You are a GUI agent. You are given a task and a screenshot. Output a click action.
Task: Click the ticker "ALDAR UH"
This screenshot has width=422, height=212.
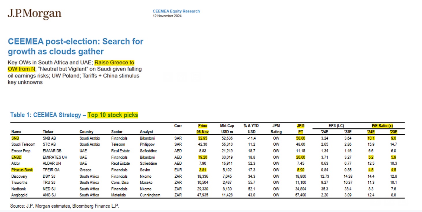51,163
